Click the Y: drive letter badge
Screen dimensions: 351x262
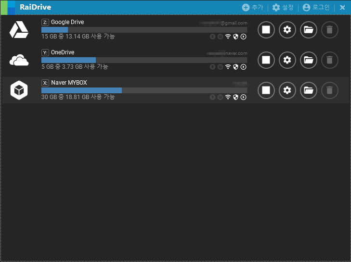pyautogui.click(x=45, y=52)
